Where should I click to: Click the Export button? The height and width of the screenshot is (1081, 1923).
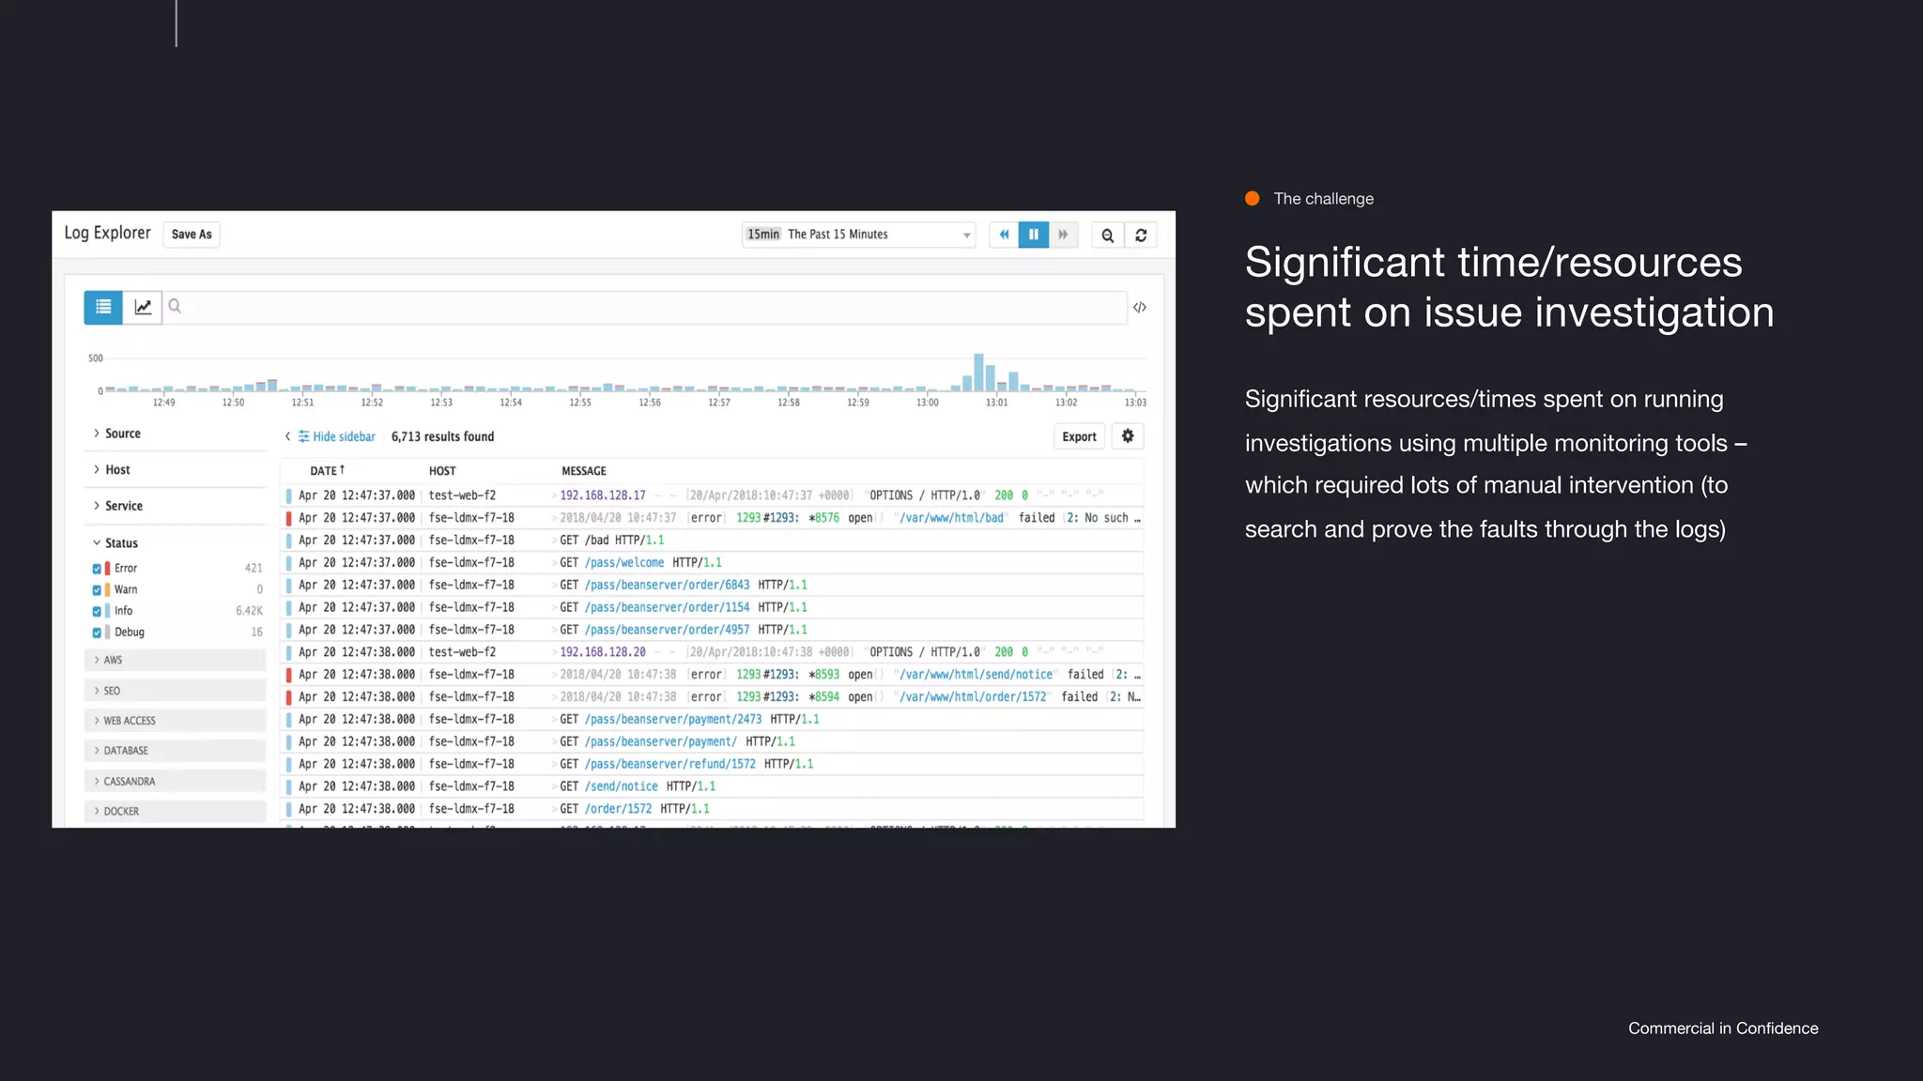click(1079, 436)
